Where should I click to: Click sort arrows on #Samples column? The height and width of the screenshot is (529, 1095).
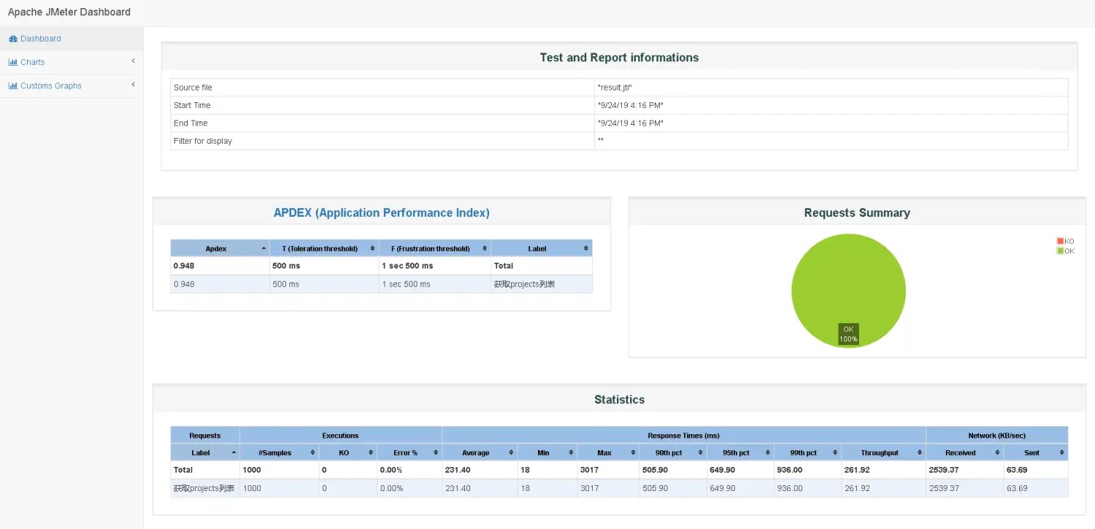click(x=312, y=453)
